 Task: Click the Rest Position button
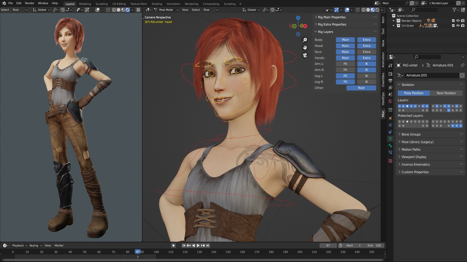click(x=446, y=93)
